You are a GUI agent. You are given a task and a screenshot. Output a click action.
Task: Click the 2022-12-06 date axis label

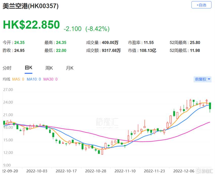184,171
